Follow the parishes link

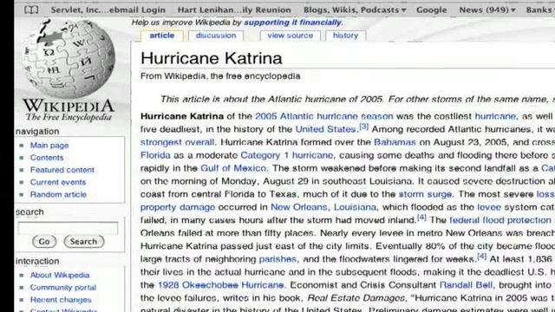277,259
